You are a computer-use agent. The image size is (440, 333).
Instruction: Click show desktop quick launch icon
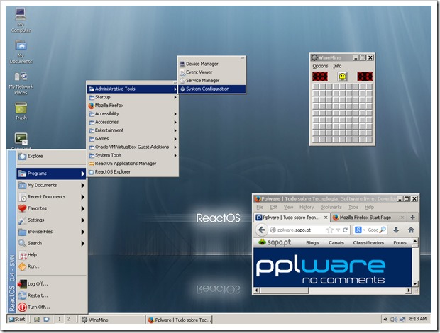click(x=37, y=319)
